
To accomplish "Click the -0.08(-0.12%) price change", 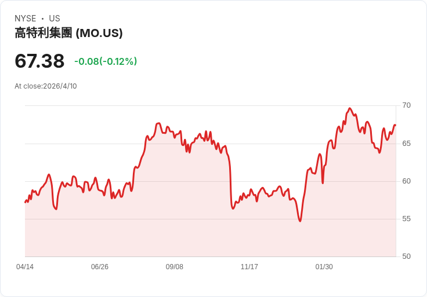I will coord(106,61).
